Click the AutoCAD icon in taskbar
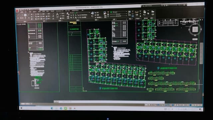 (75, 108)
